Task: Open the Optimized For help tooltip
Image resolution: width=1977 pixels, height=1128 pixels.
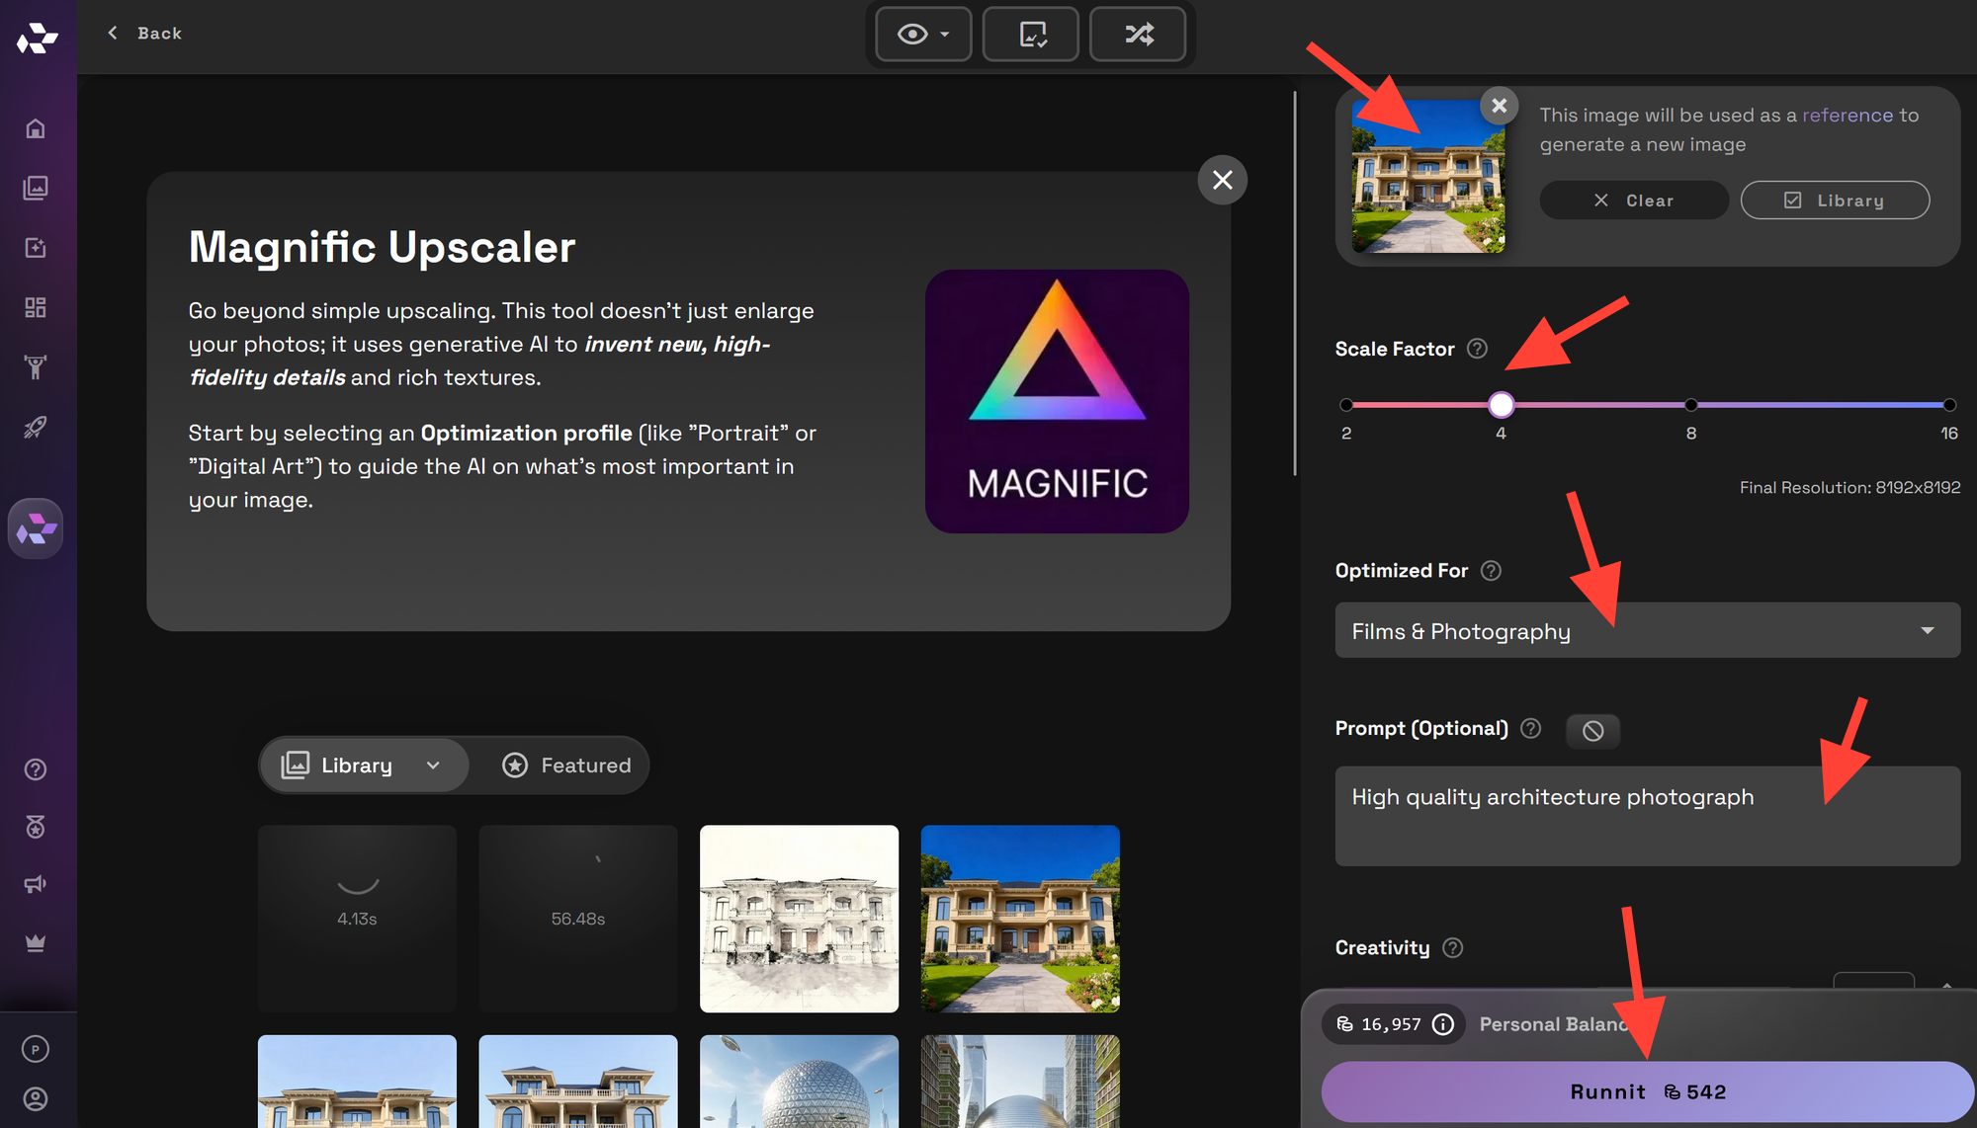Action: pos(1491,571)
